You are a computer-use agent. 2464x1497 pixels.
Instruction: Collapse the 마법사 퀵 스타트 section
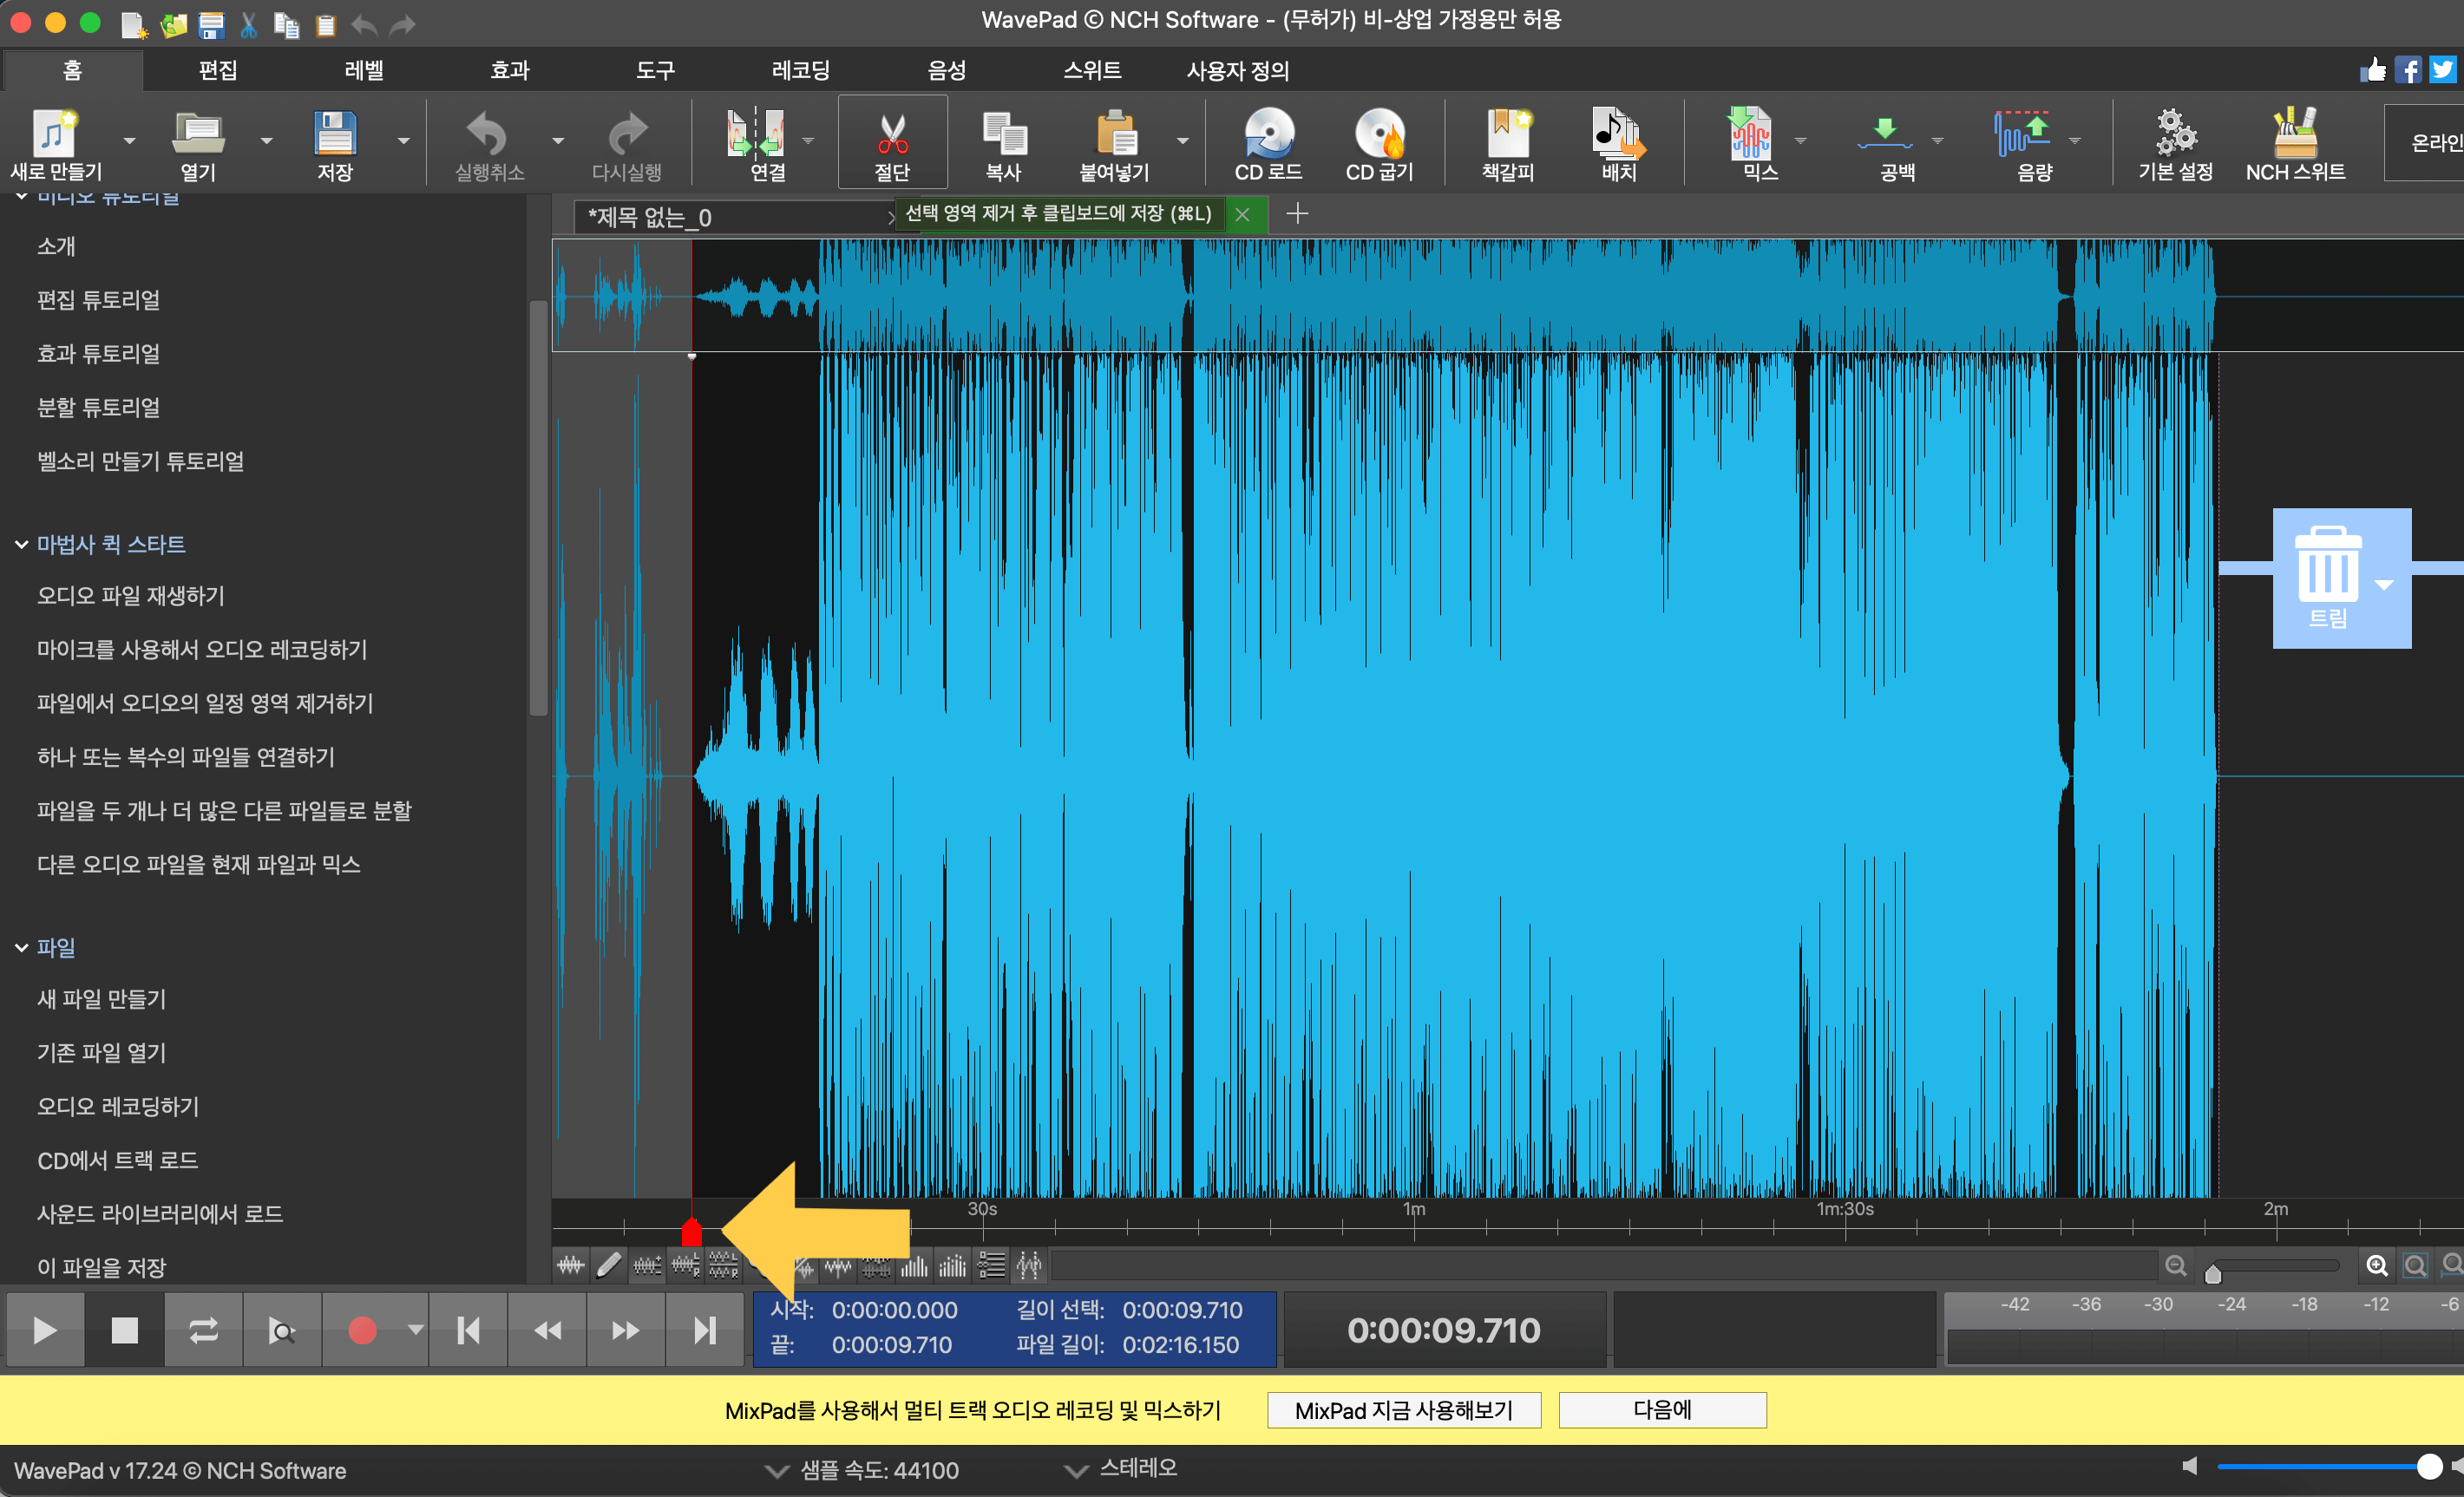(x=21, y=544)
